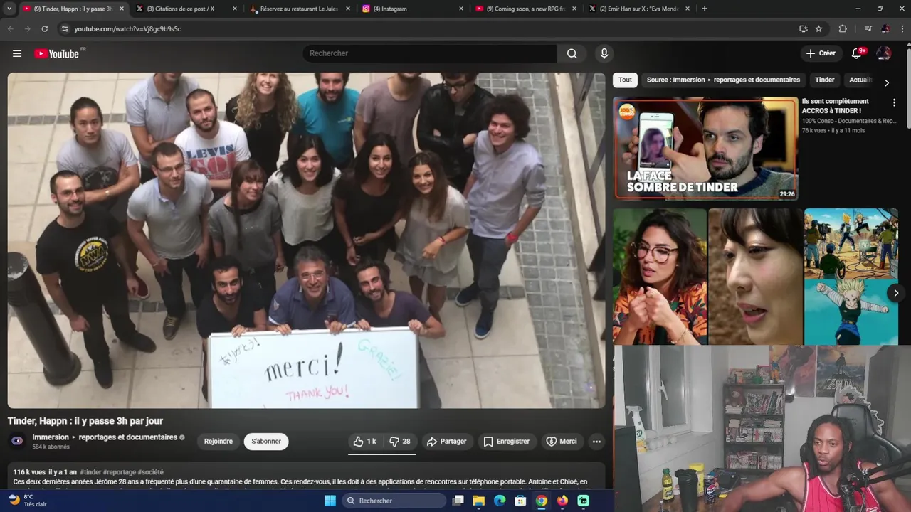Open Ils sont complètement accros à Tinder title

tap(836, 106)
